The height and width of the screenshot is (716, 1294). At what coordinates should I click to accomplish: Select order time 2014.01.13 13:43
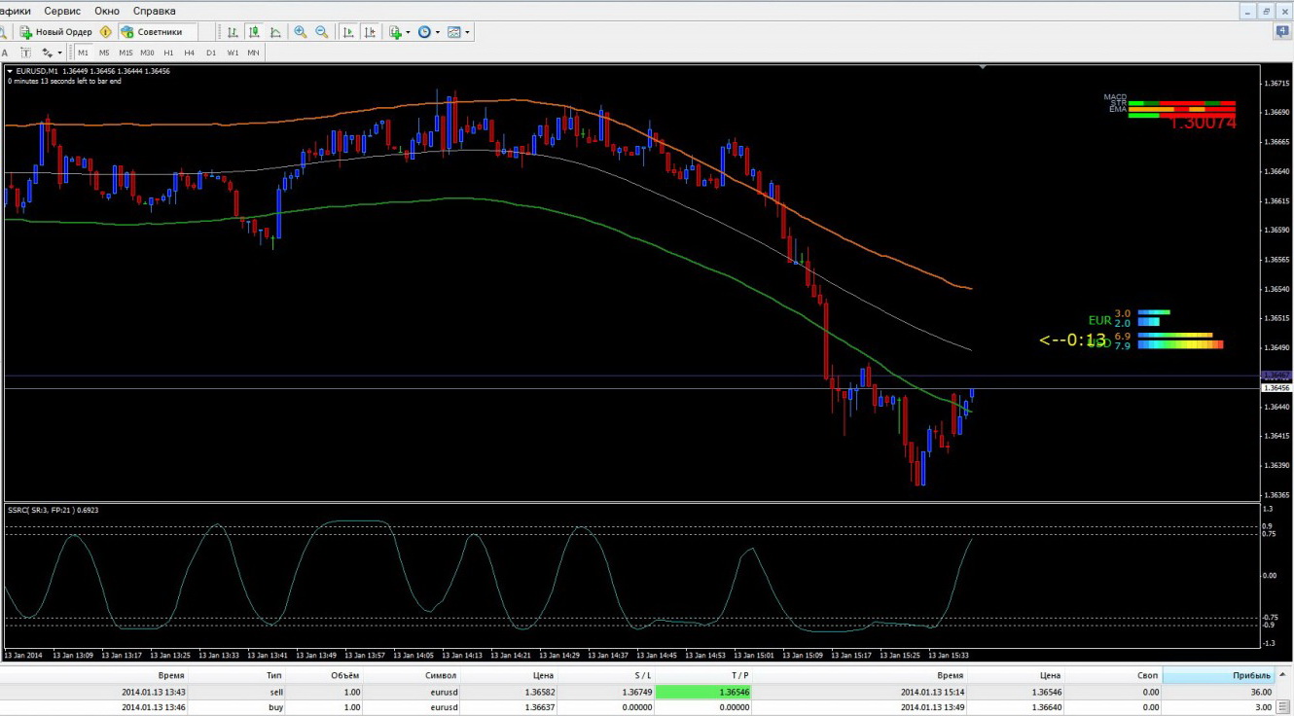pyautogui.click(x=153, y=692)
